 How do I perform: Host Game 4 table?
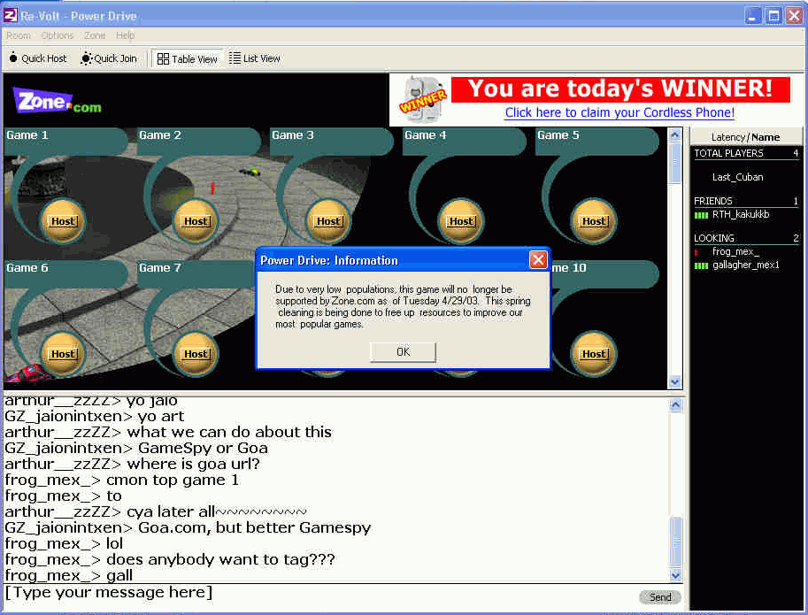click(x=461, y=221)
